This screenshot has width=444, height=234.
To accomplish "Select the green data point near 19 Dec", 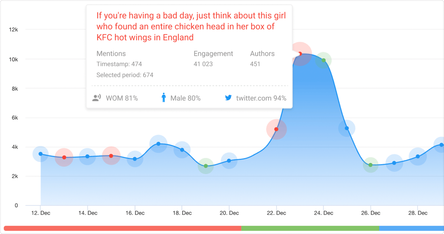I will [205, 166].
